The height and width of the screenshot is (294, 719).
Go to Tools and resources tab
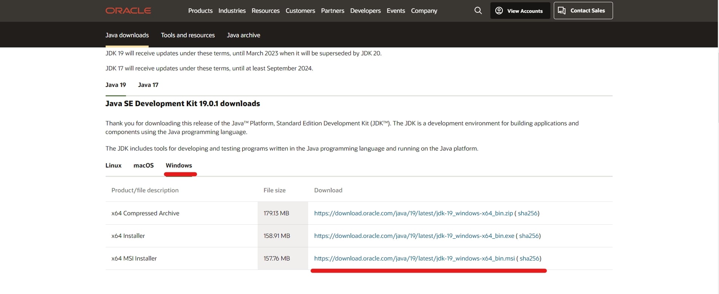point(188,35)
